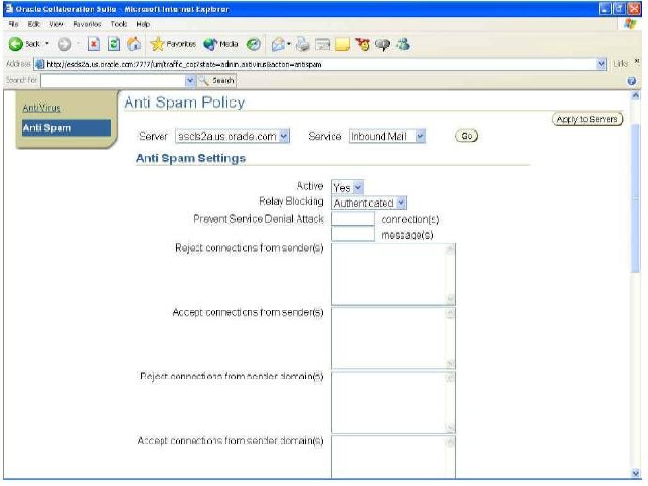This screenshot has height=486, width=648.
Task: Click the Forward navigation arrow icon
Action: (64, 44)
